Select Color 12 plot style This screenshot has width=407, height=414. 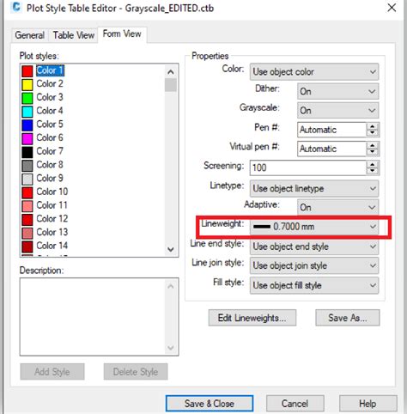pyautogui.click(x=52, y=218)
